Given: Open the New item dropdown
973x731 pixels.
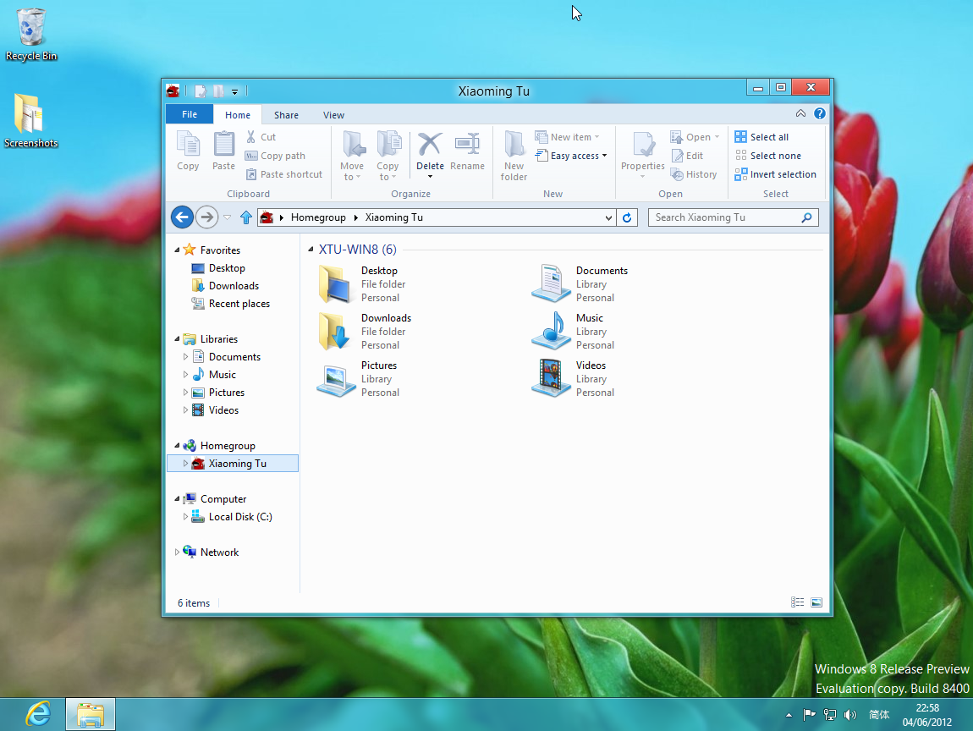Looking at the screenshot, I should 567,137.
